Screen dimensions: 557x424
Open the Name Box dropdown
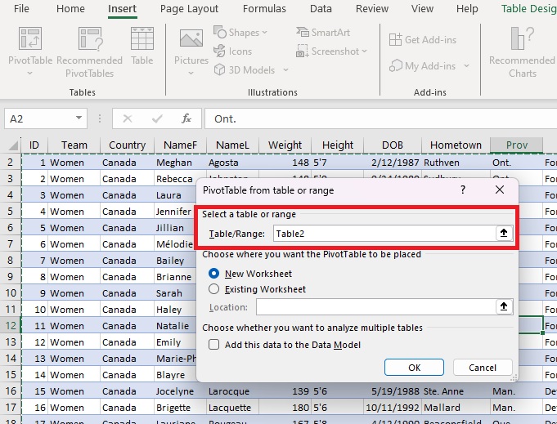point(79,118)
